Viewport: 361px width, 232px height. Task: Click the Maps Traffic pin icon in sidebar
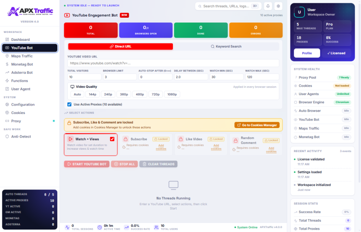tap(7, 56)
